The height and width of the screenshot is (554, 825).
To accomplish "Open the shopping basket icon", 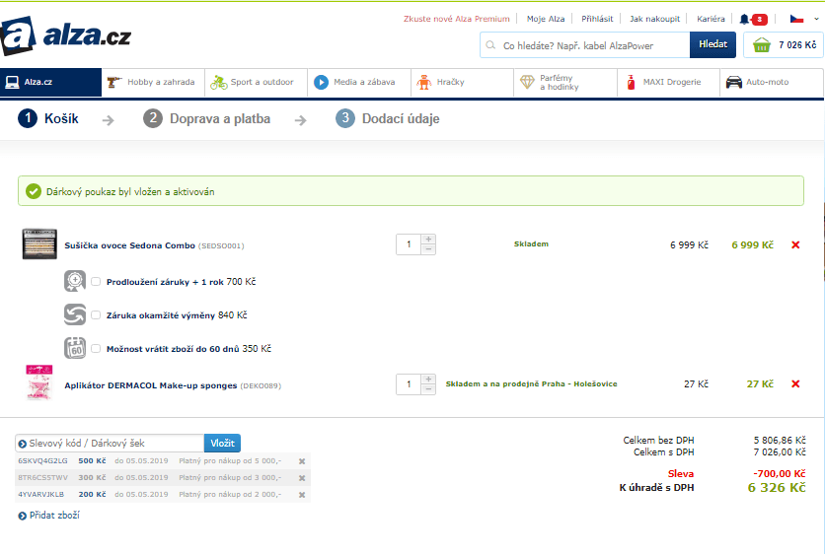I will [761, 45].
